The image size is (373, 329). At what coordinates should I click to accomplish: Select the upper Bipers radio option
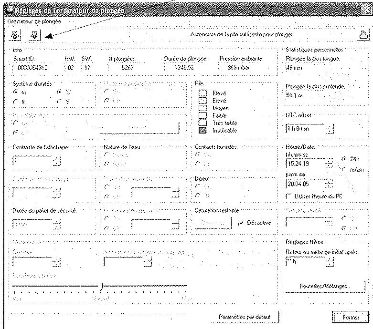pyautogui.click(x=197, y=186)
